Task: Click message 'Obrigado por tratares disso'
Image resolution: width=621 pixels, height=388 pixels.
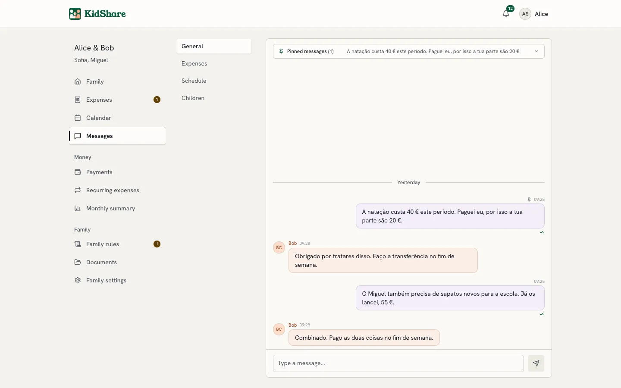Action: (x=383, y=260)
